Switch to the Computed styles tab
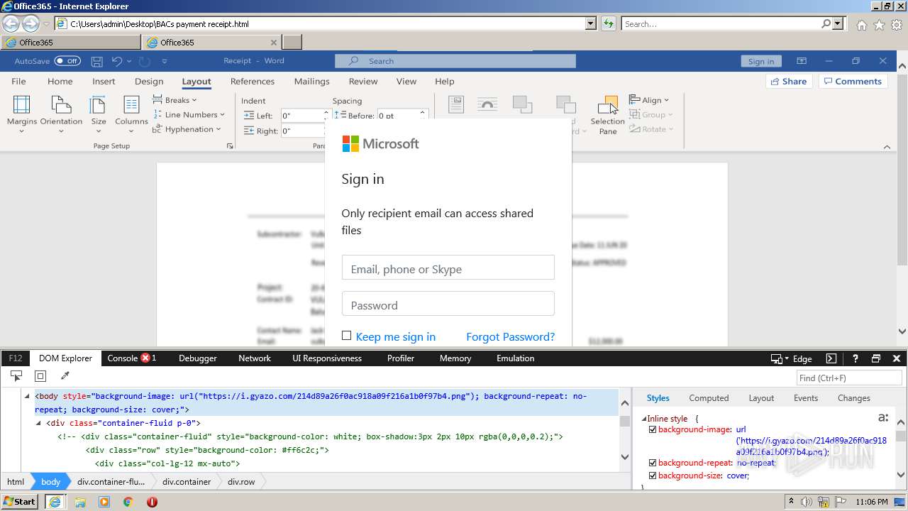This screenshot has width=908, height=511. [709, 398]
